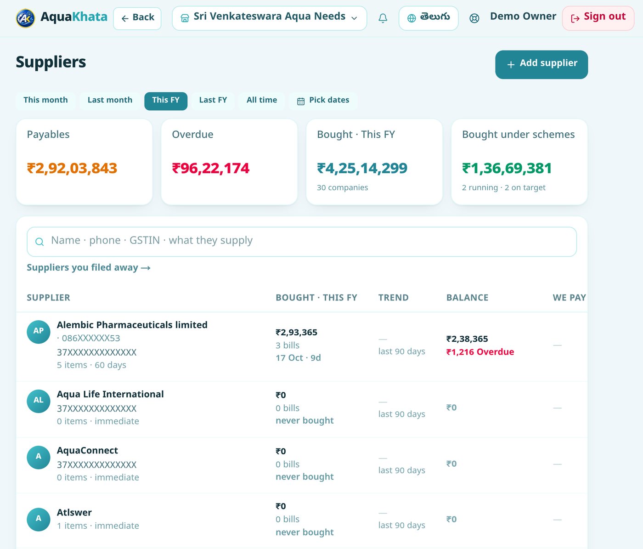Select the Last FY filter

click(x=213, y=101)
